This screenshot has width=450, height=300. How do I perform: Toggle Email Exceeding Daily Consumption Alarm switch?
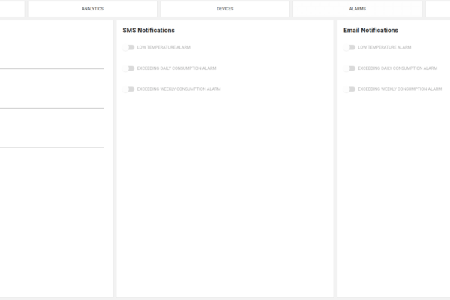(x=350, y=68)
